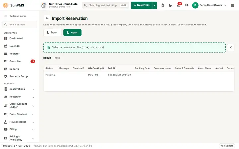
Task: Expand the Guest Services chevron
Action: pyautogui.click(x=33, y=115)
